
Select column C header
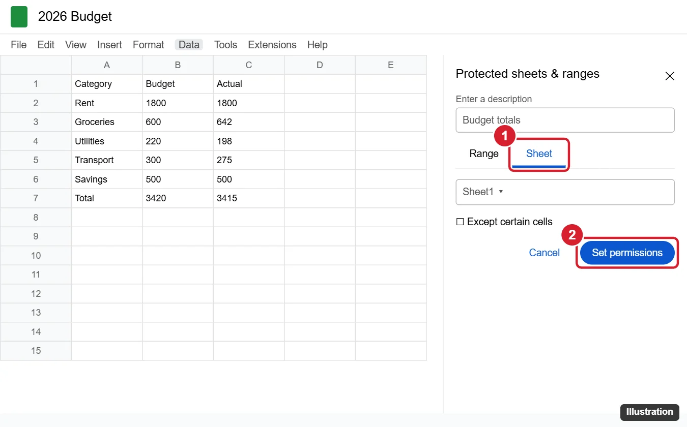coord(249,65)
